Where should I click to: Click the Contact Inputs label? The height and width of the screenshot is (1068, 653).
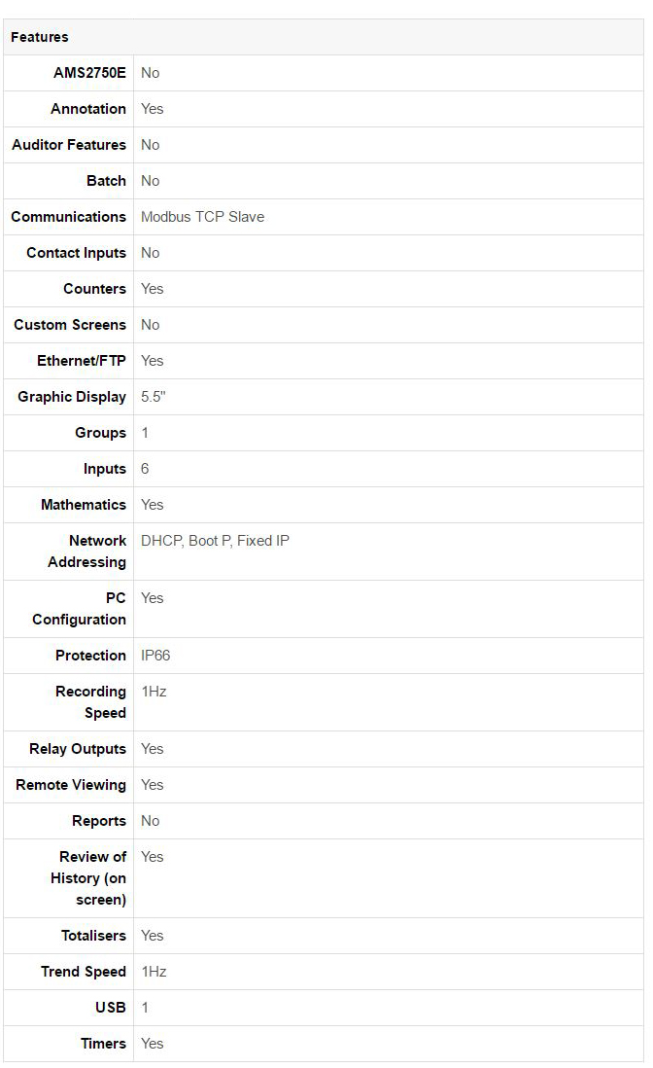(x=76, y=253)
